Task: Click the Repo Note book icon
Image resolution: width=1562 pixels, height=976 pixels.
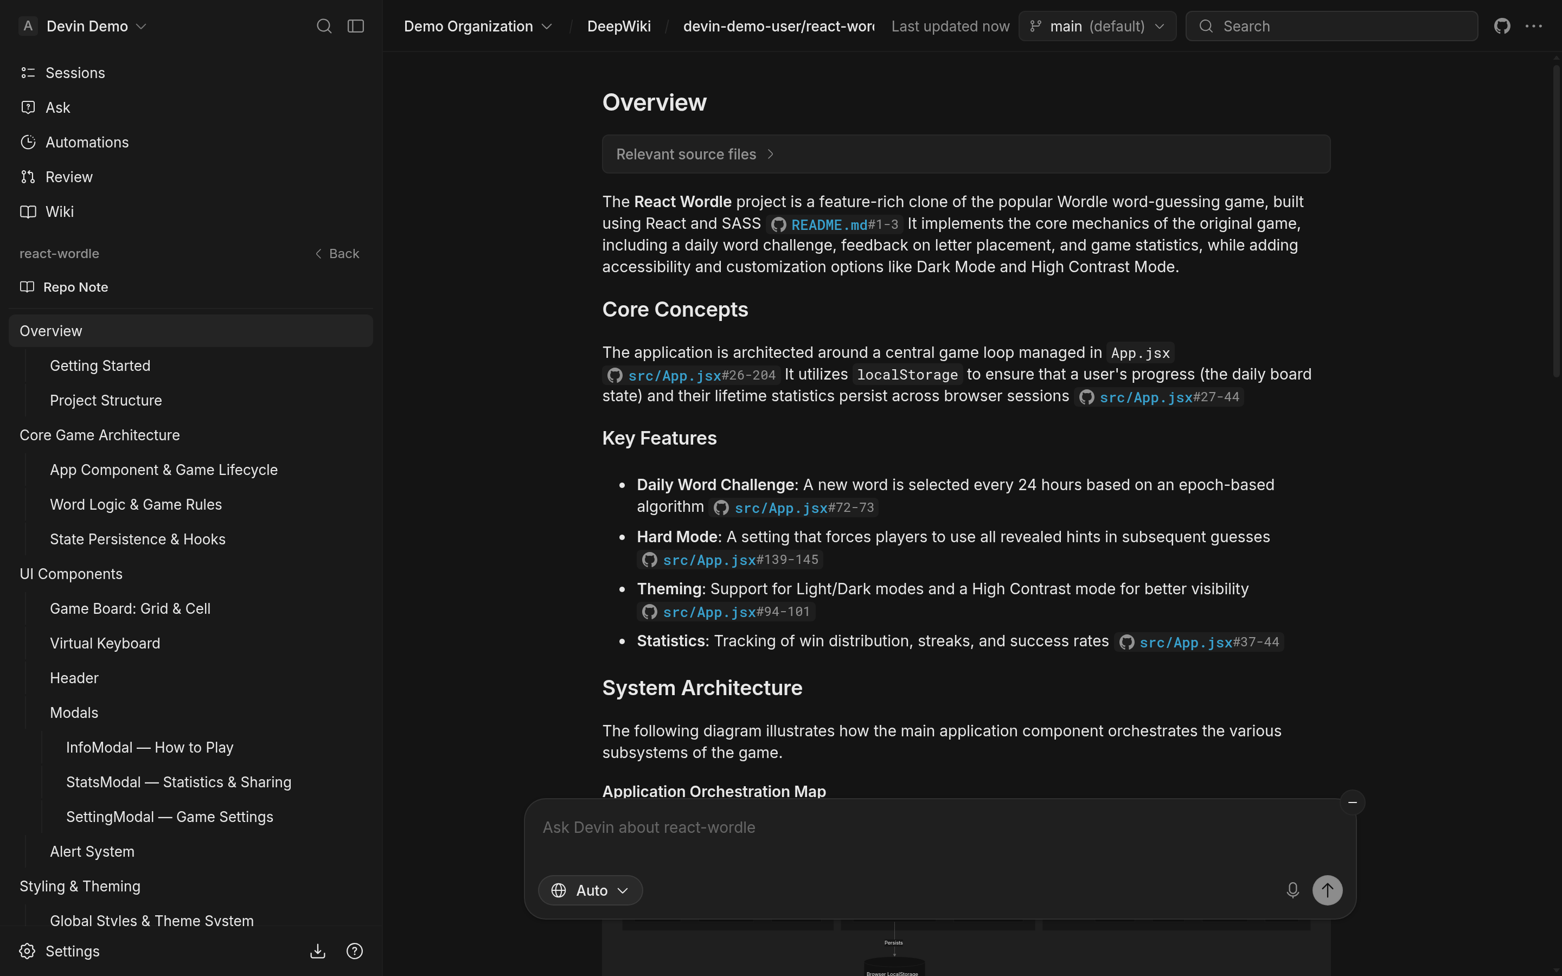Action: 27,287
